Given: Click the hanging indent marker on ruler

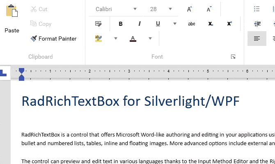Looking at the screenshot, I should [x=21, y=77].
